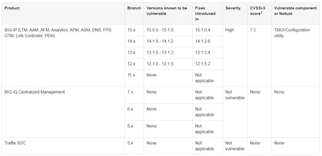Click the 14.1.2.6 fix version cell
This screenshot has width=322, height=156.
[x=203, y=41]
